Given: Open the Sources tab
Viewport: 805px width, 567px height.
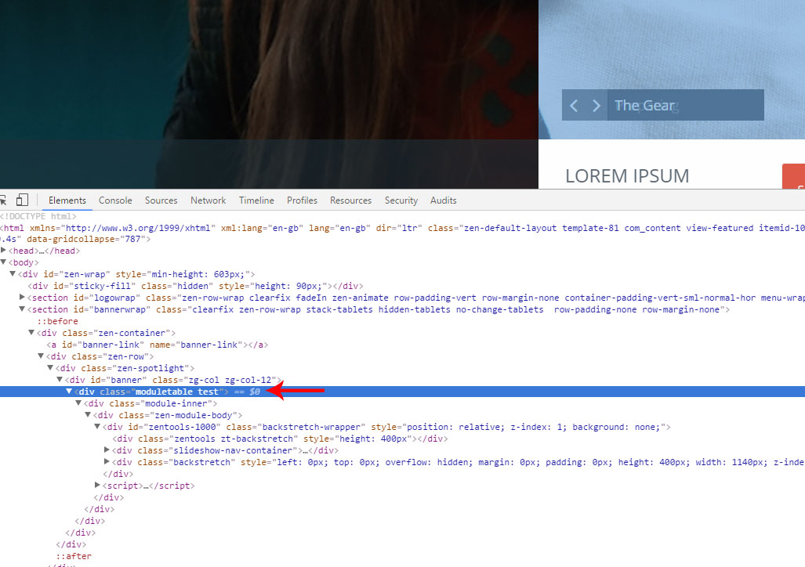Looking at the screenshot, I should 161,200.
